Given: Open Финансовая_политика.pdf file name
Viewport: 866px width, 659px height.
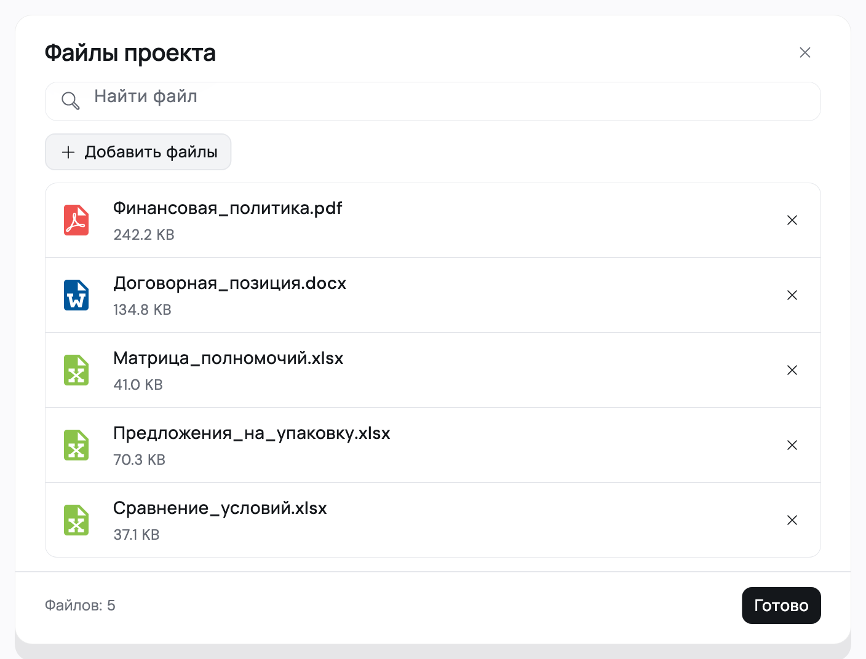Looking at the screenshot, I should 228,208.
